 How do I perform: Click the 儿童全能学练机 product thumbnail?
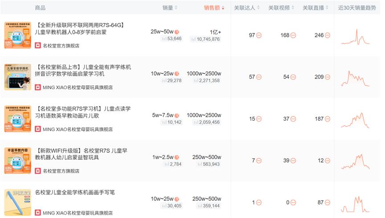[x=18, y=77]
